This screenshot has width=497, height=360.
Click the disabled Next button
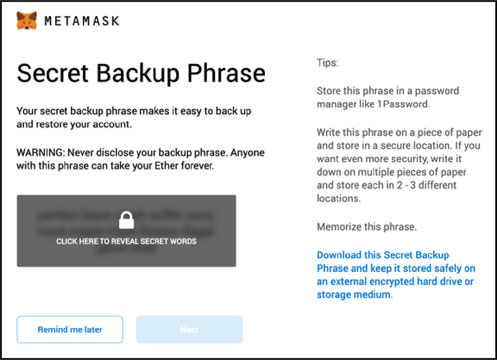pos(190,330)
